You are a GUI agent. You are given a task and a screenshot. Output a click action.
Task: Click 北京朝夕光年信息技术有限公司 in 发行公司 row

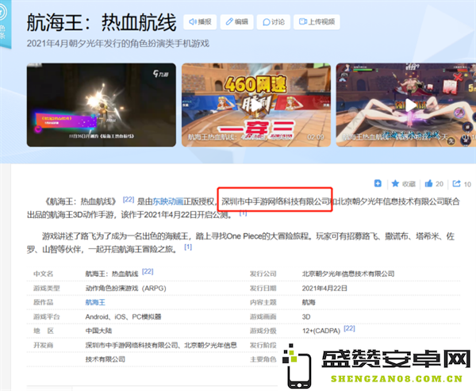[x=348, y=274]
